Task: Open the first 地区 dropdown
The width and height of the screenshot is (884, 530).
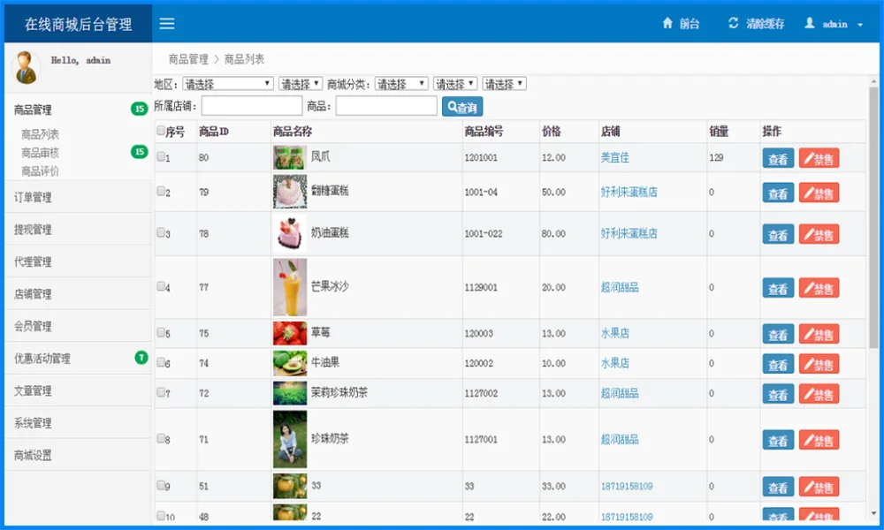Action: pos(228,84)
